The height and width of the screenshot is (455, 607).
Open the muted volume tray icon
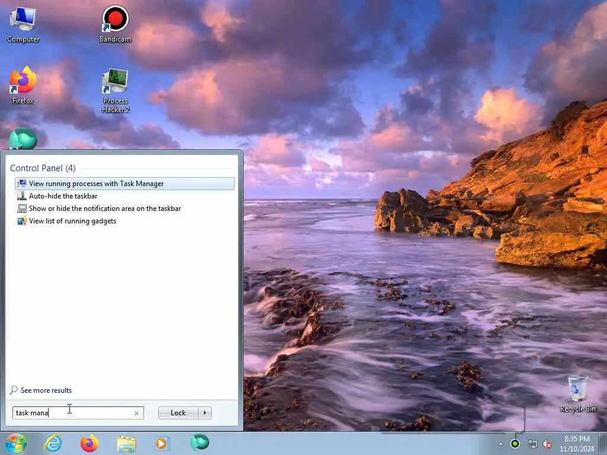pyautogui.click(x=547, y=444)
